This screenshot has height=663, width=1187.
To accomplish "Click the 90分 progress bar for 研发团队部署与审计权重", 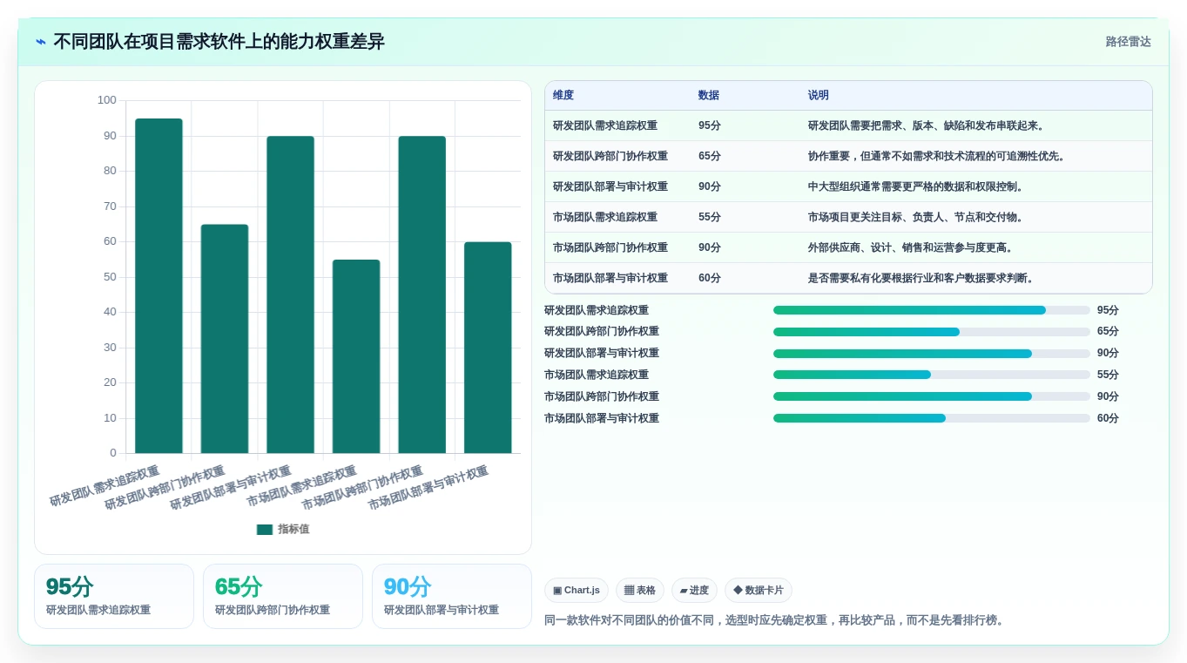I will 932,354.
